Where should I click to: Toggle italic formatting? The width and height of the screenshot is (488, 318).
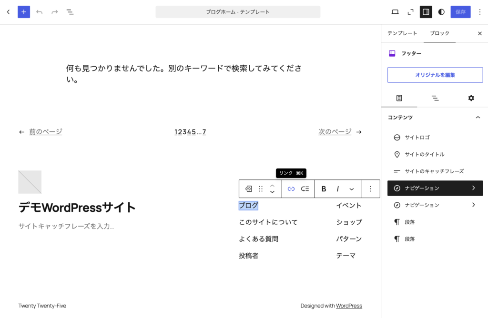click(338, 189)
